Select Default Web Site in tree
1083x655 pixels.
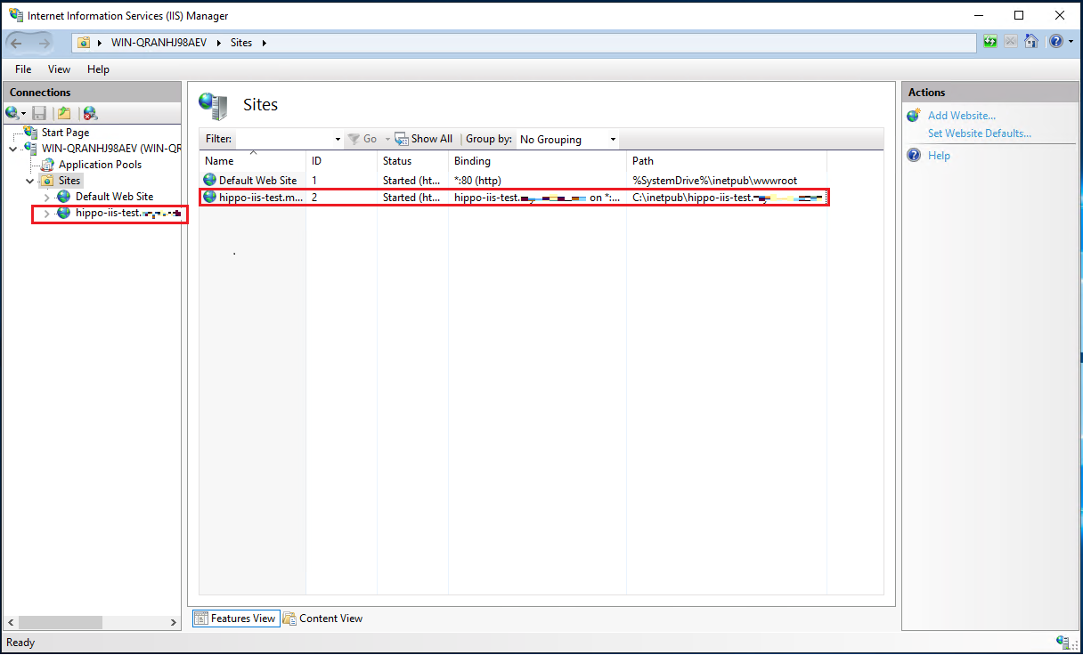pos(114,197)
